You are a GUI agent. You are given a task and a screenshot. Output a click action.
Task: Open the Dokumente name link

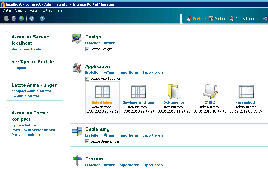174,102
